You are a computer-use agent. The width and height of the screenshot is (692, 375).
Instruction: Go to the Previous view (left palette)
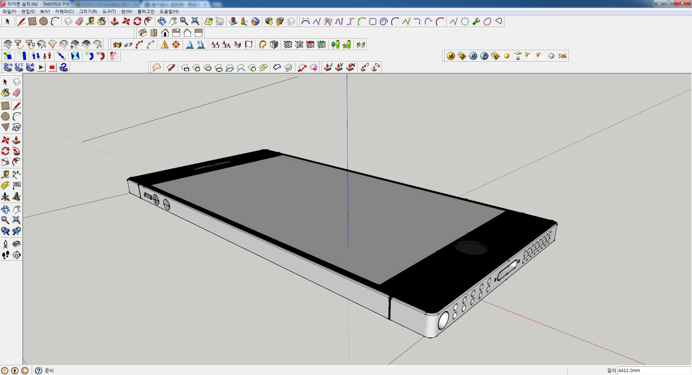pos(5,231)
